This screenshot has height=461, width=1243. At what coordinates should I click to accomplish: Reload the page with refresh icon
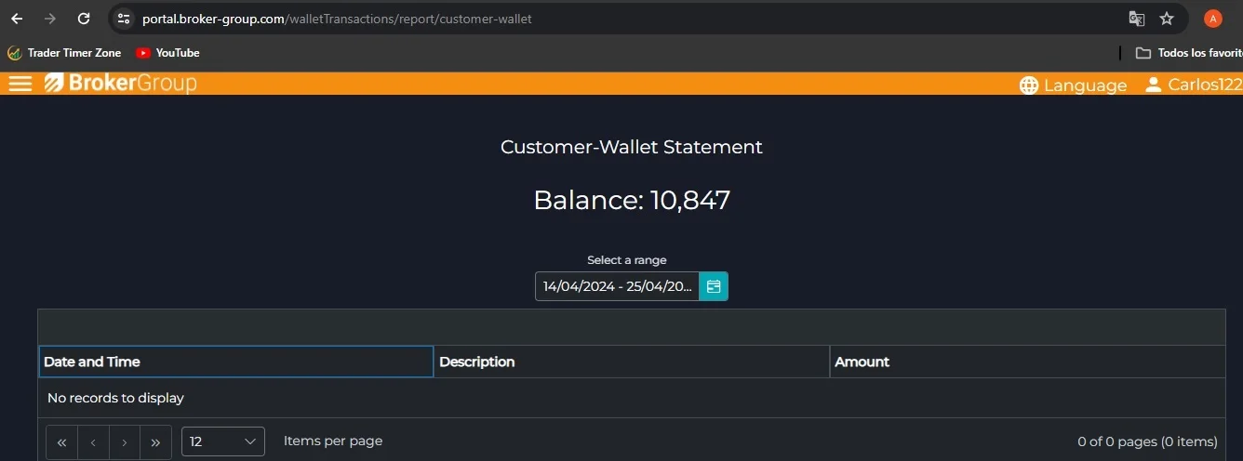pos(84,19)
